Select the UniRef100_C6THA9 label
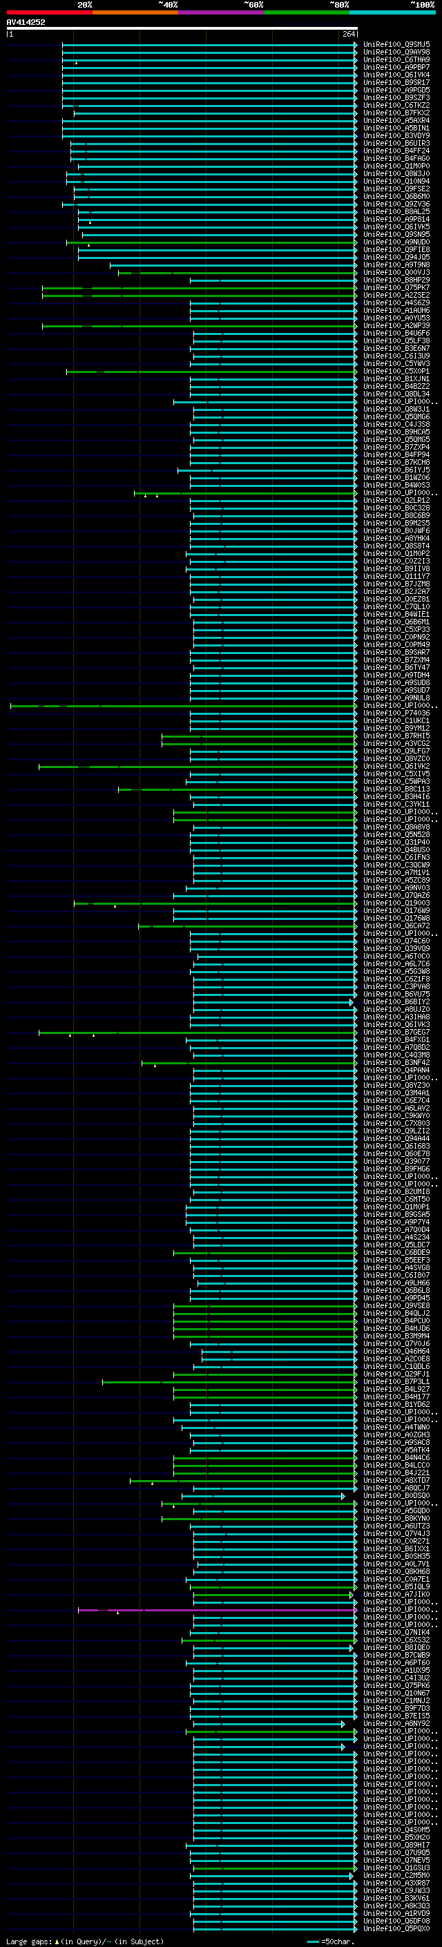Screen dimensions: 442x1947 coord(396,59)
